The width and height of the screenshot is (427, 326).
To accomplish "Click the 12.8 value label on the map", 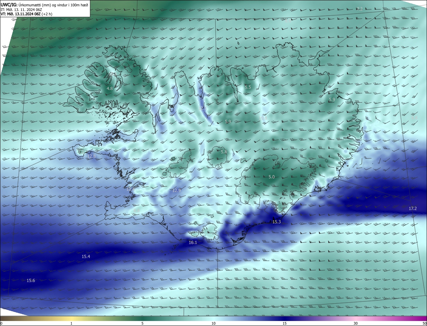I will (91, 156).
